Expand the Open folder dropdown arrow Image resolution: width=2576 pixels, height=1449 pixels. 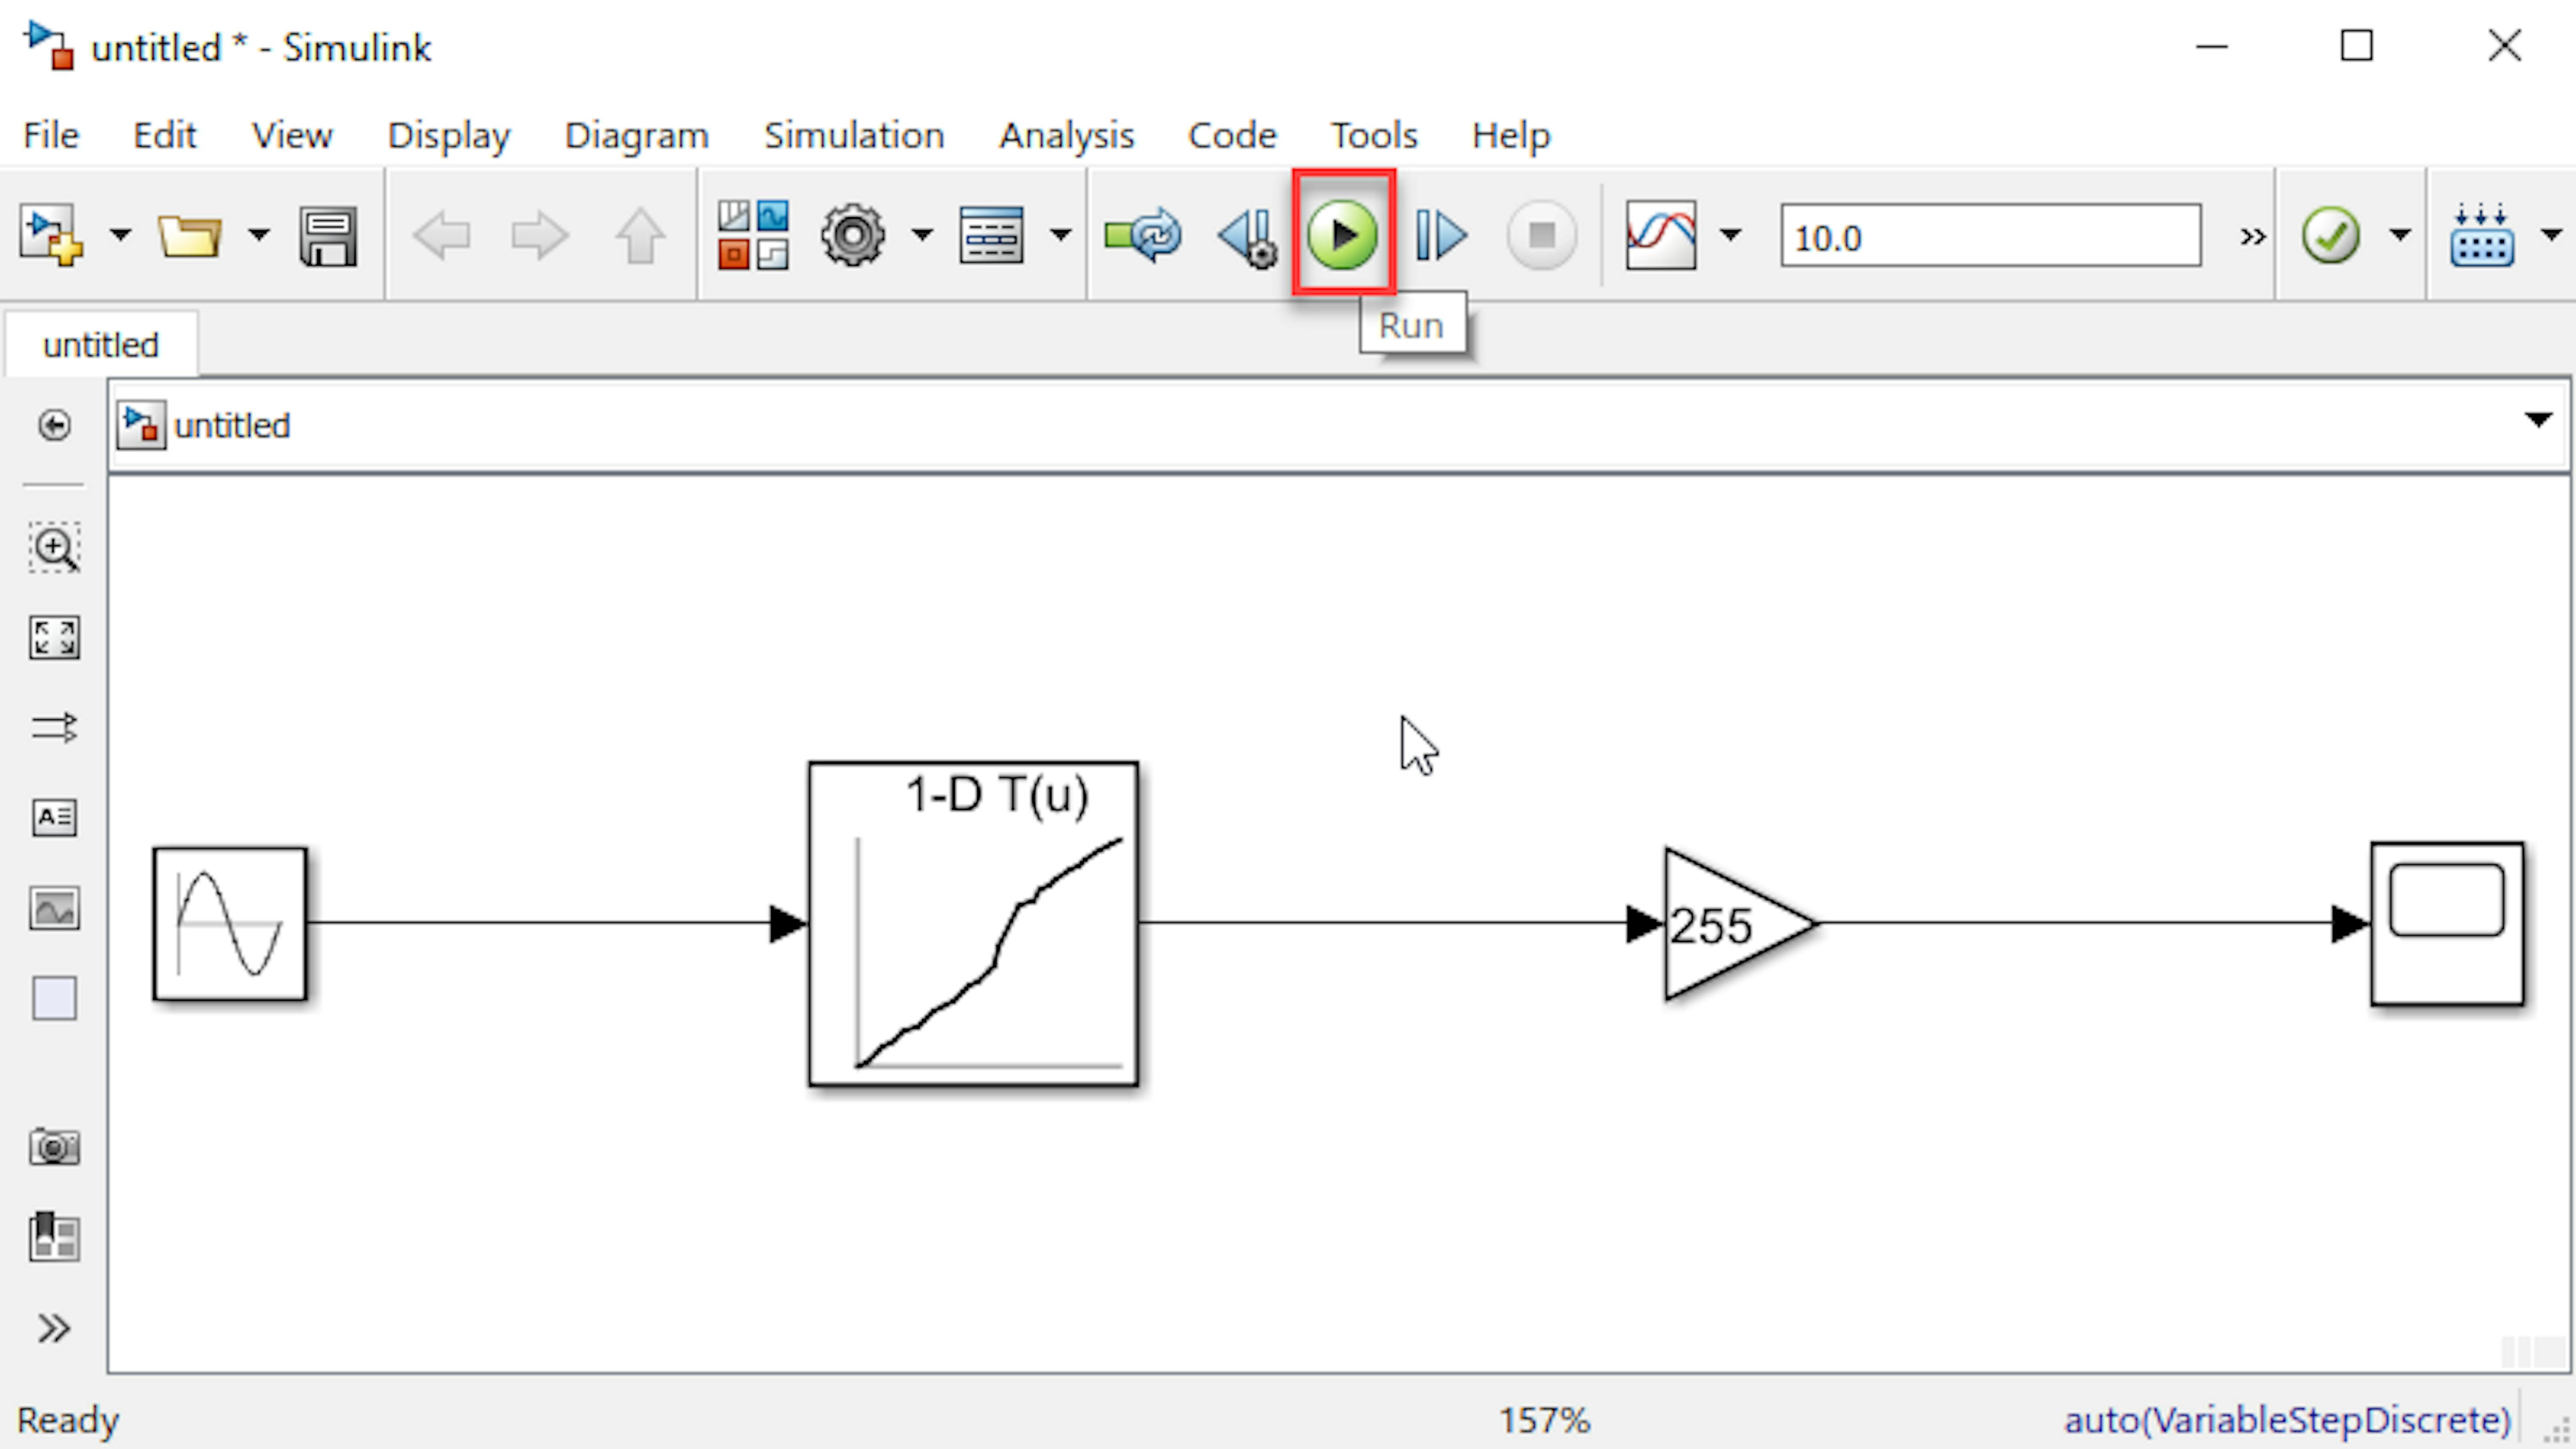click(x=258, y=236)
